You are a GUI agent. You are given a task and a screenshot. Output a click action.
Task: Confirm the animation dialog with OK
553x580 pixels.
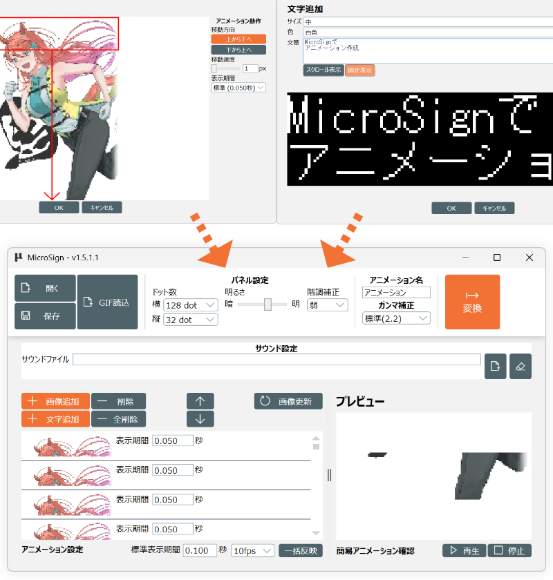(x=59, y=208)
